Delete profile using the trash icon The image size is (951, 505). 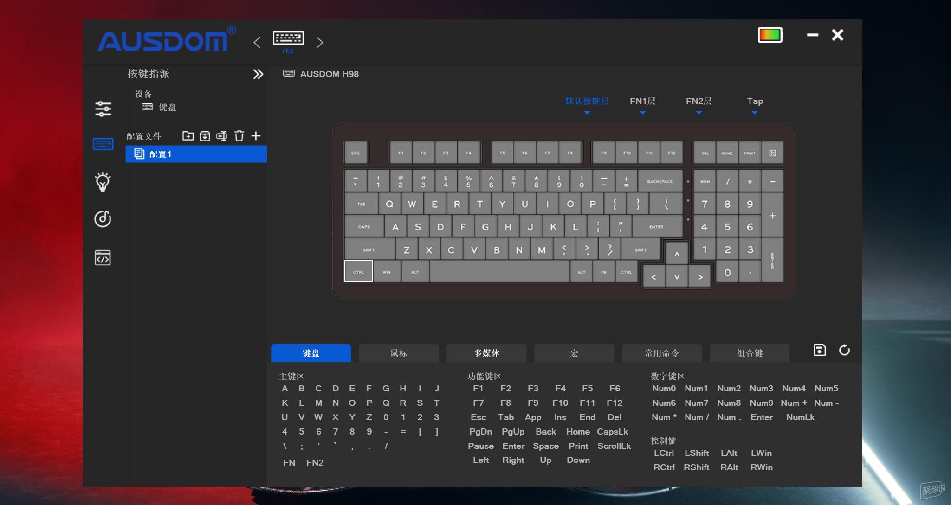(x=239, y=136)
